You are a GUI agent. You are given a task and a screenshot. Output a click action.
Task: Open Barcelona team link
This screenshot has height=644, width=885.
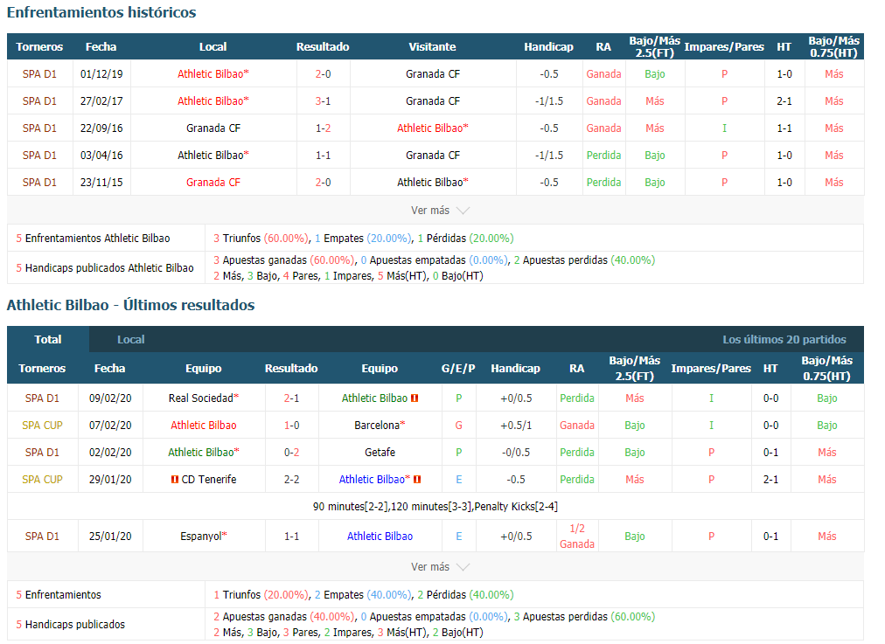point(380,426)
